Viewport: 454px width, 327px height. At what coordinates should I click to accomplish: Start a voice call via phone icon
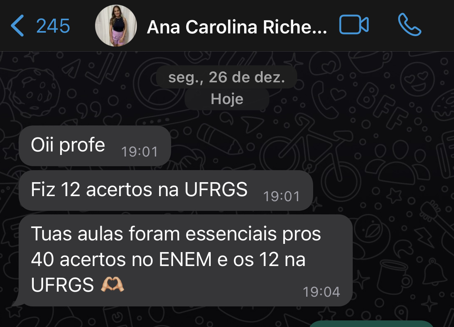pos(409,24)
